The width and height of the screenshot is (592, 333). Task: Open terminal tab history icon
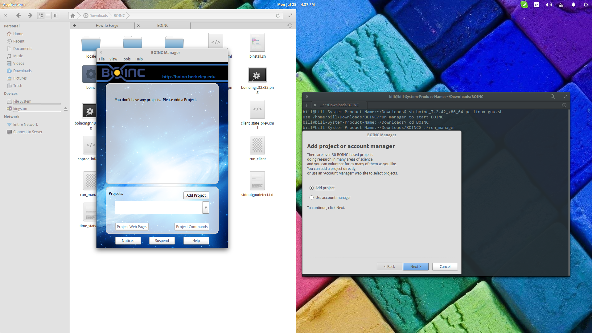(x=564, y=105)
